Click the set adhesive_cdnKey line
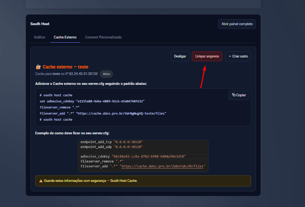305x207 pixels. [92, 101]
